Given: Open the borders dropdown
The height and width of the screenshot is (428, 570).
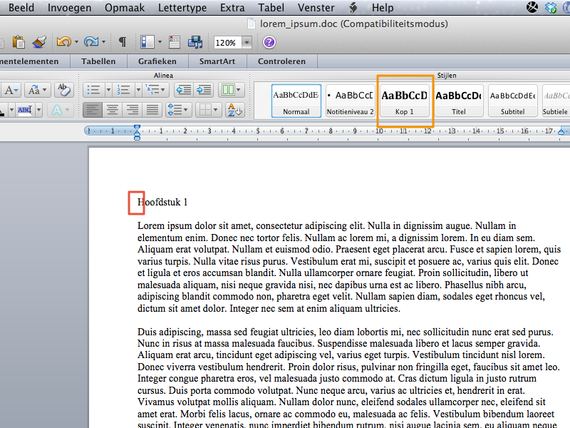Looking at the screenshot, I should coord(209,110).
